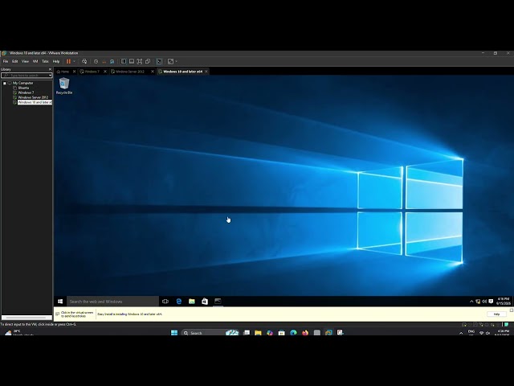
Task: Switch to the Windows Server 2012 tab
Action: point(128,72)
